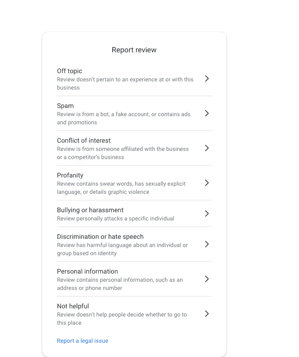
Task: Expand Discrimination or hate speech via chevron
Action: click(207, 244)
